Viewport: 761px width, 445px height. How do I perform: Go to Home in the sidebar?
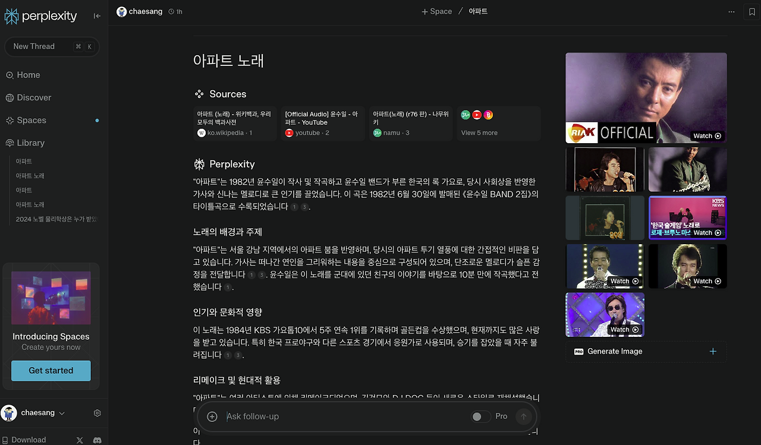tap(23, 75)
